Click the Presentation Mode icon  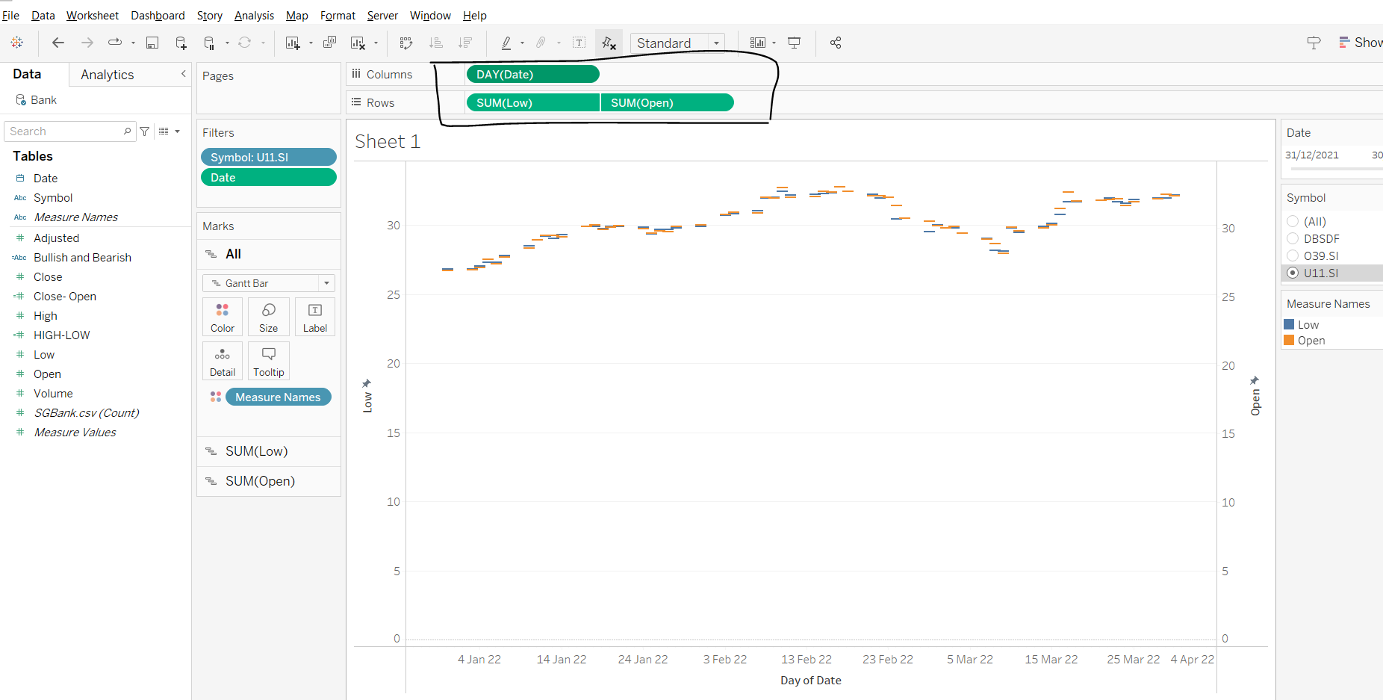795,43
